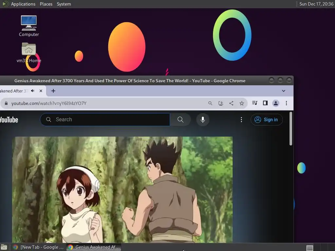The image size is (335, 251).
Task: Close the Genius Awakened YouTube tab
Action: pyautogui.click(x=41, y=91)
